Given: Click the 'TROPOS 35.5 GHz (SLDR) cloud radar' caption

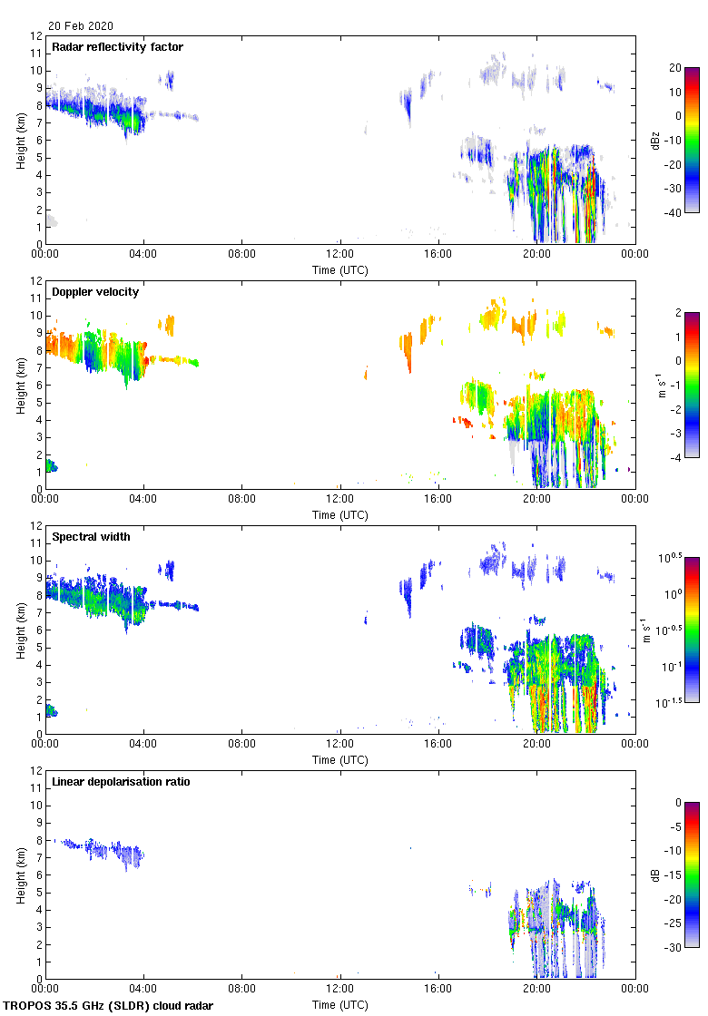Looking at the screenshot, I should (x=109, y=1006).
